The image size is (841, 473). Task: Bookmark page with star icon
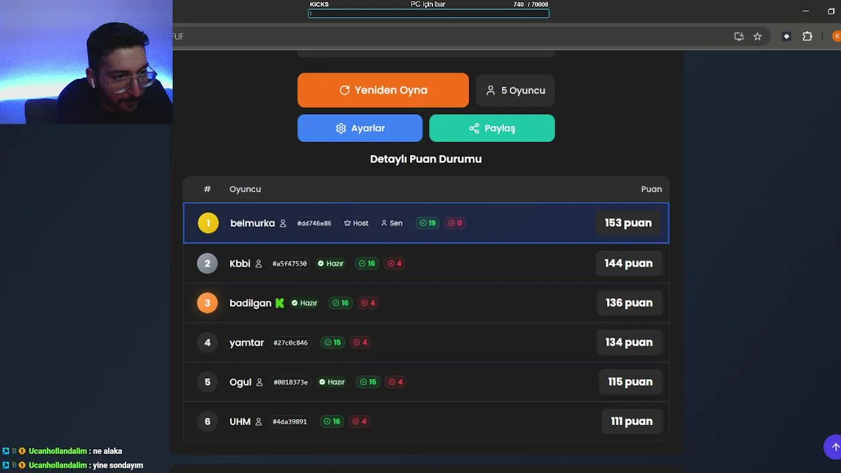(758, 37)
